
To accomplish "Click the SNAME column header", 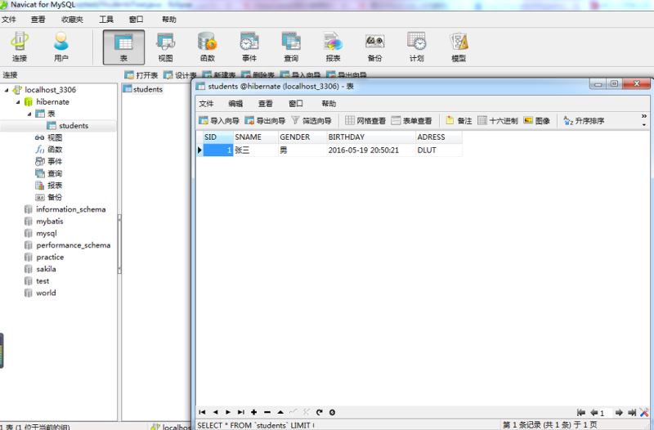I will [256, 137].
